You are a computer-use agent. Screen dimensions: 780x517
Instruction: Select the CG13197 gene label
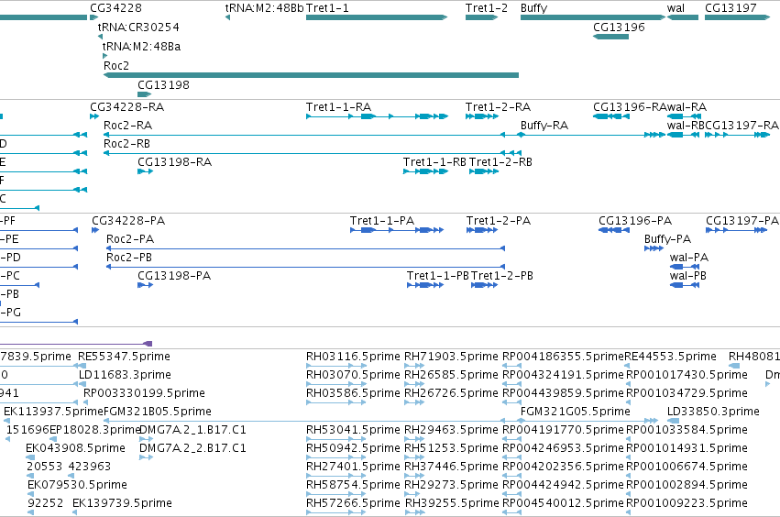[731, 8]
